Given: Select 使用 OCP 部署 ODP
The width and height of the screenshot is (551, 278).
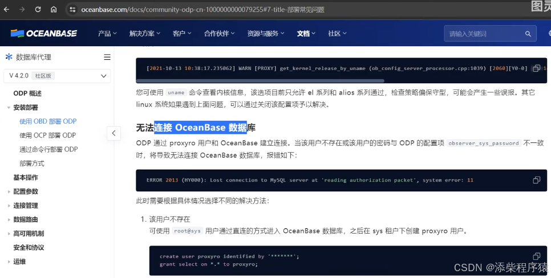Looking at the screenshot, I should (47, 135).
